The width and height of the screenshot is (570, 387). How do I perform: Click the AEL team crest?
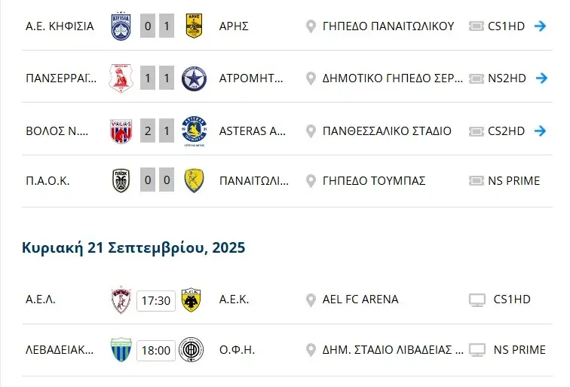(x=121, y=299)
